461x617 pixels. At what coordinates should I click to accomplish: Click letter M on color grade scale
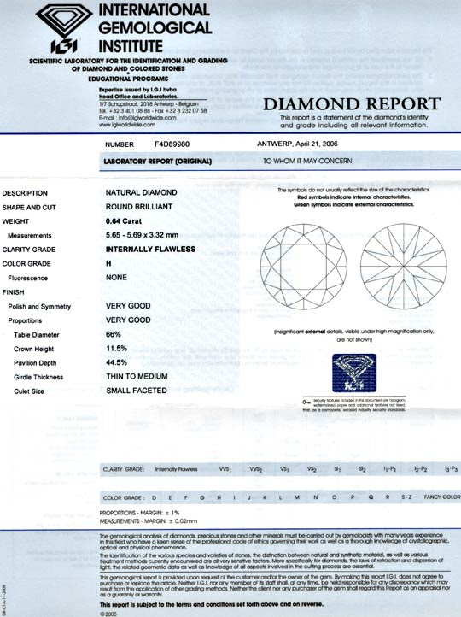click(297, 497)
